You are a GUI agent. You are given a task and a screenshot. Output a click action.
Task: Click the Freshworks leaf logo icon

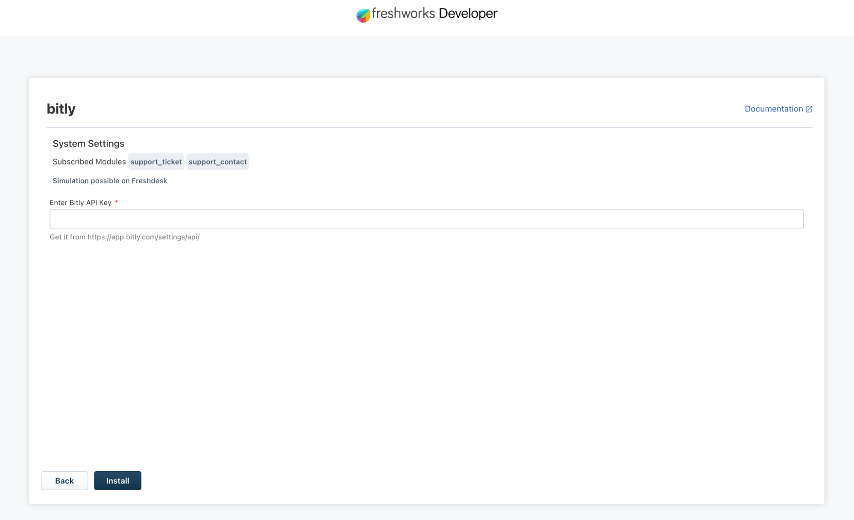pyautogui.click(x=363, y=15)
